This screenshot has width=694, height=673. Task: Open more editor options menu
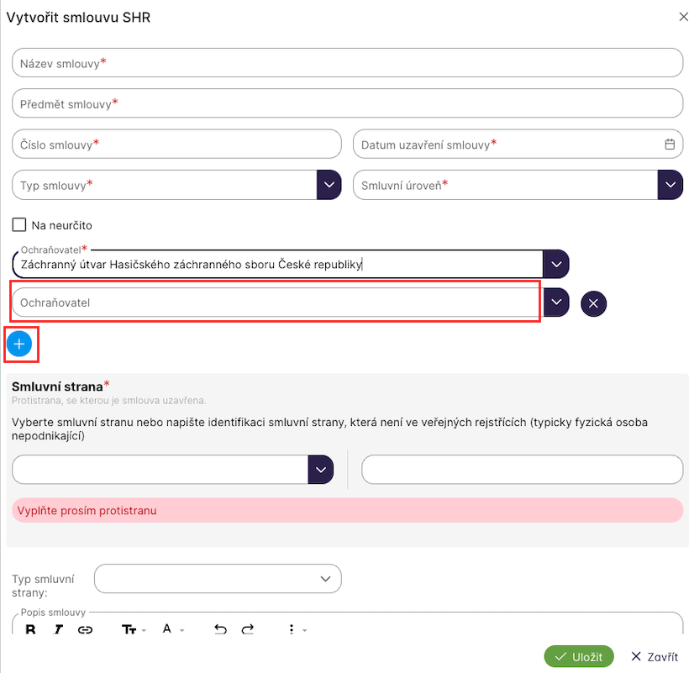pyautogui.click(x=294, y=629)
